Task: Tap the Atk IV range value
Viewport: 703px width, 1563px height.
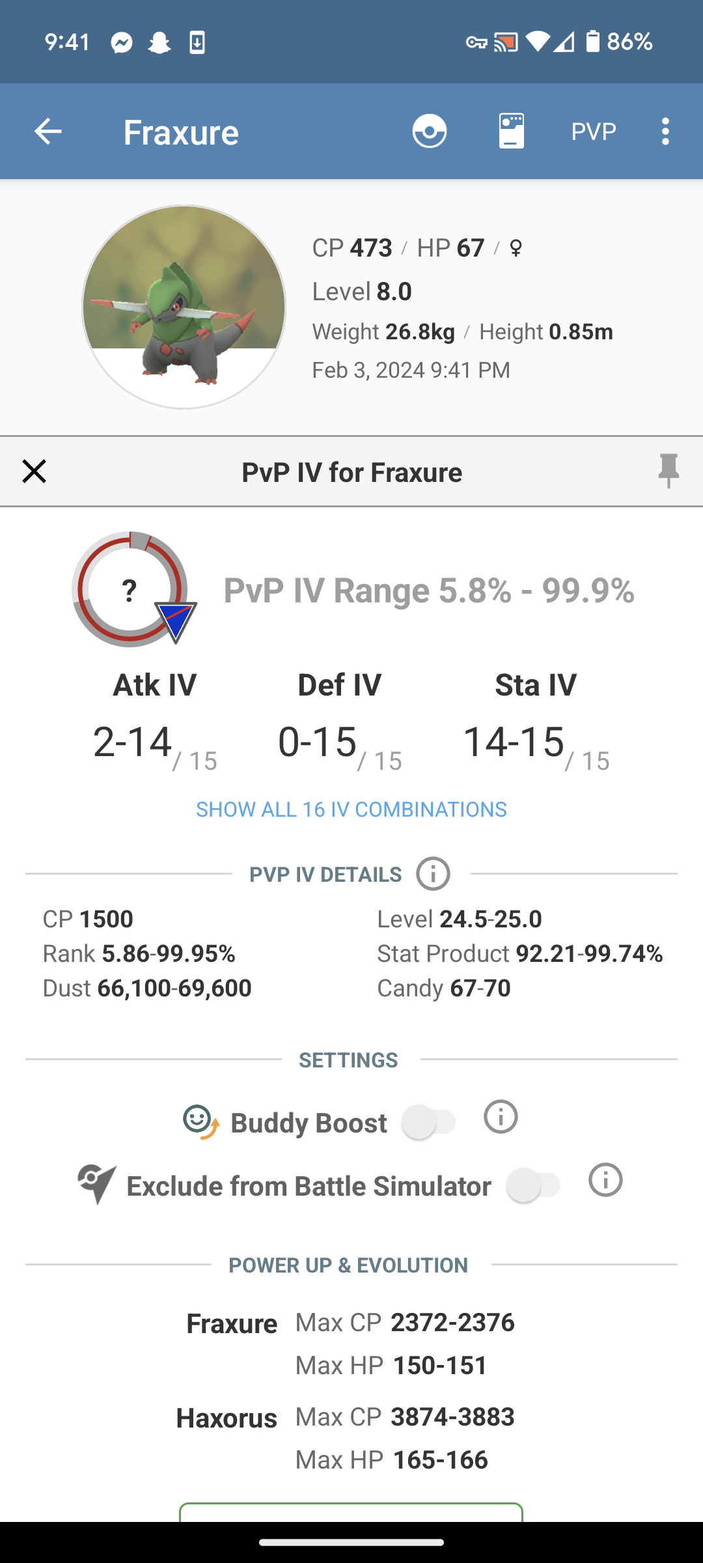Action: (133, 742)
